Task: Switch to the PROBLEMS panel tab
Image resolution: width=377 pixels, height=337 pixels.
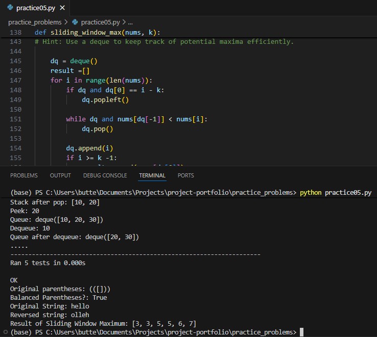Action: [24, 175]
